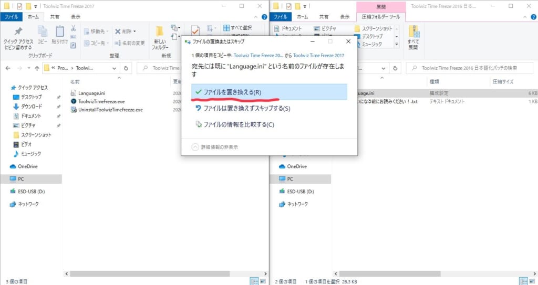The image size is (538, 285).
Task: Choose ファイルは置き換えずスキップする(S)
Action: (269, 108)
